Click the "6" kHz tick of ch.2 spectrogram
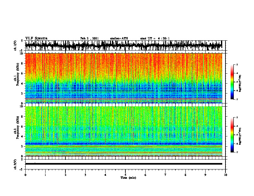Screen dimensions: 254x196 22,127
